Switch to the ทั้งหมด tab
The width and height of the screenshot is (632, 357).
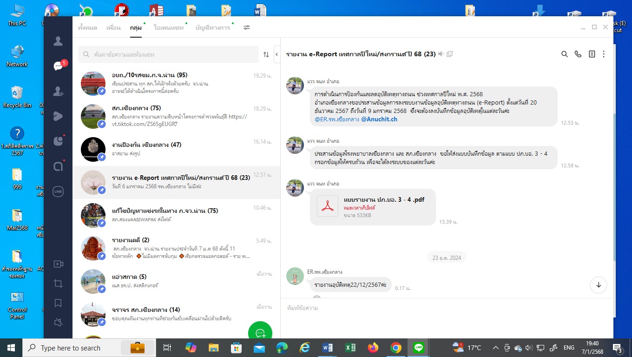pos(87,28)
